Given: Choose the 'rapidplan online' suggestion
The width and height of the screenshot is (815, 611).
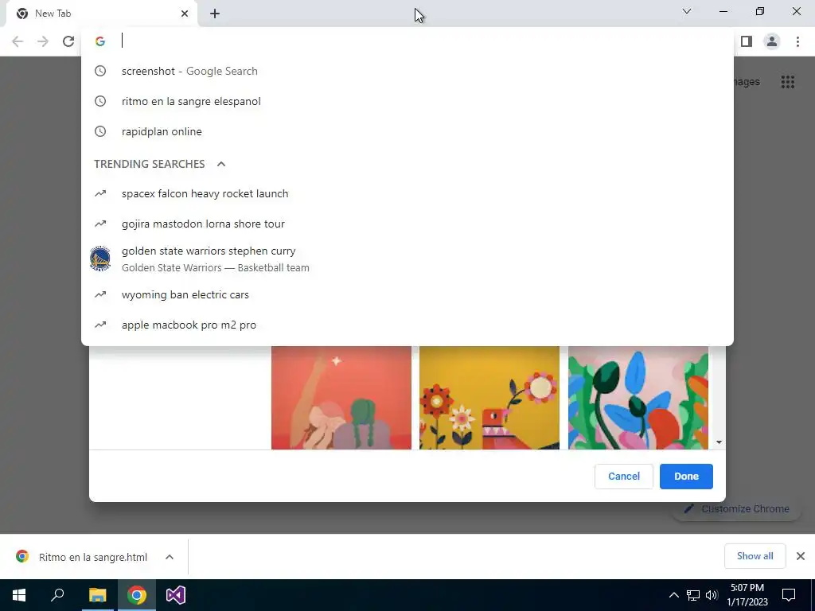Looking at the screenshot, I should point(407,131).
